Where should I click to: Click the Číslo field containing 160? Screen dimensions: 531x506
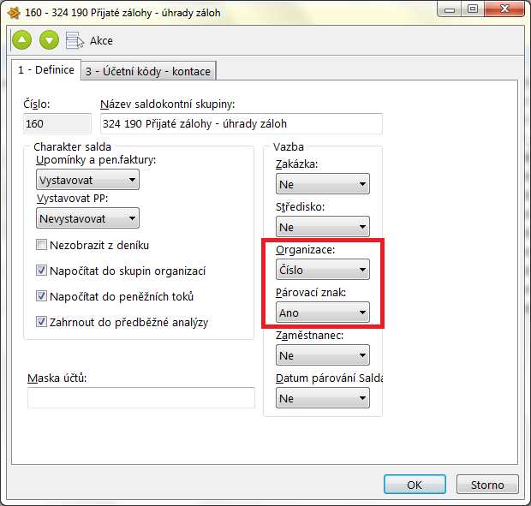point(57,123)
